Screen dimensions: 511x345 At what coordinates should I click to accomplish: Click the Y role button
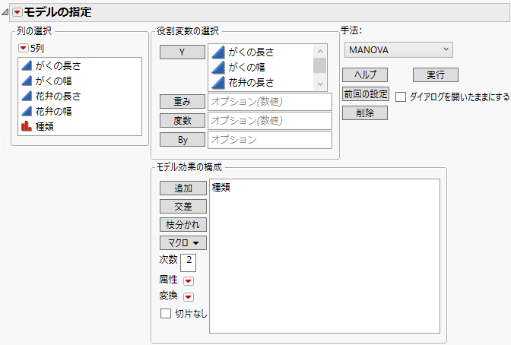(x=182, y=52)
